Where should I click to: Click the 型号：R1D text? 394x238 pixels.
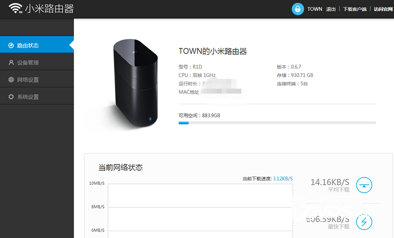pos(190,67)
